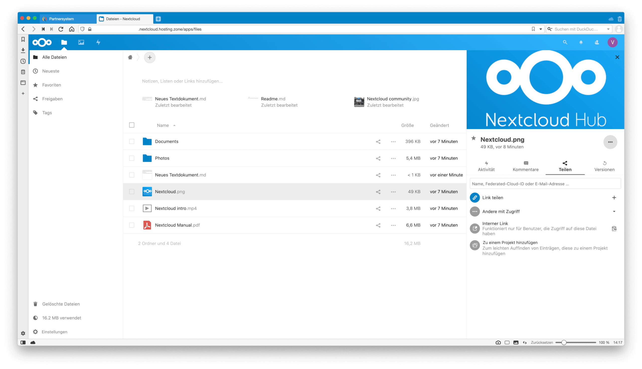
Task: Click plus to create a share link
Action: click(614, 198)
